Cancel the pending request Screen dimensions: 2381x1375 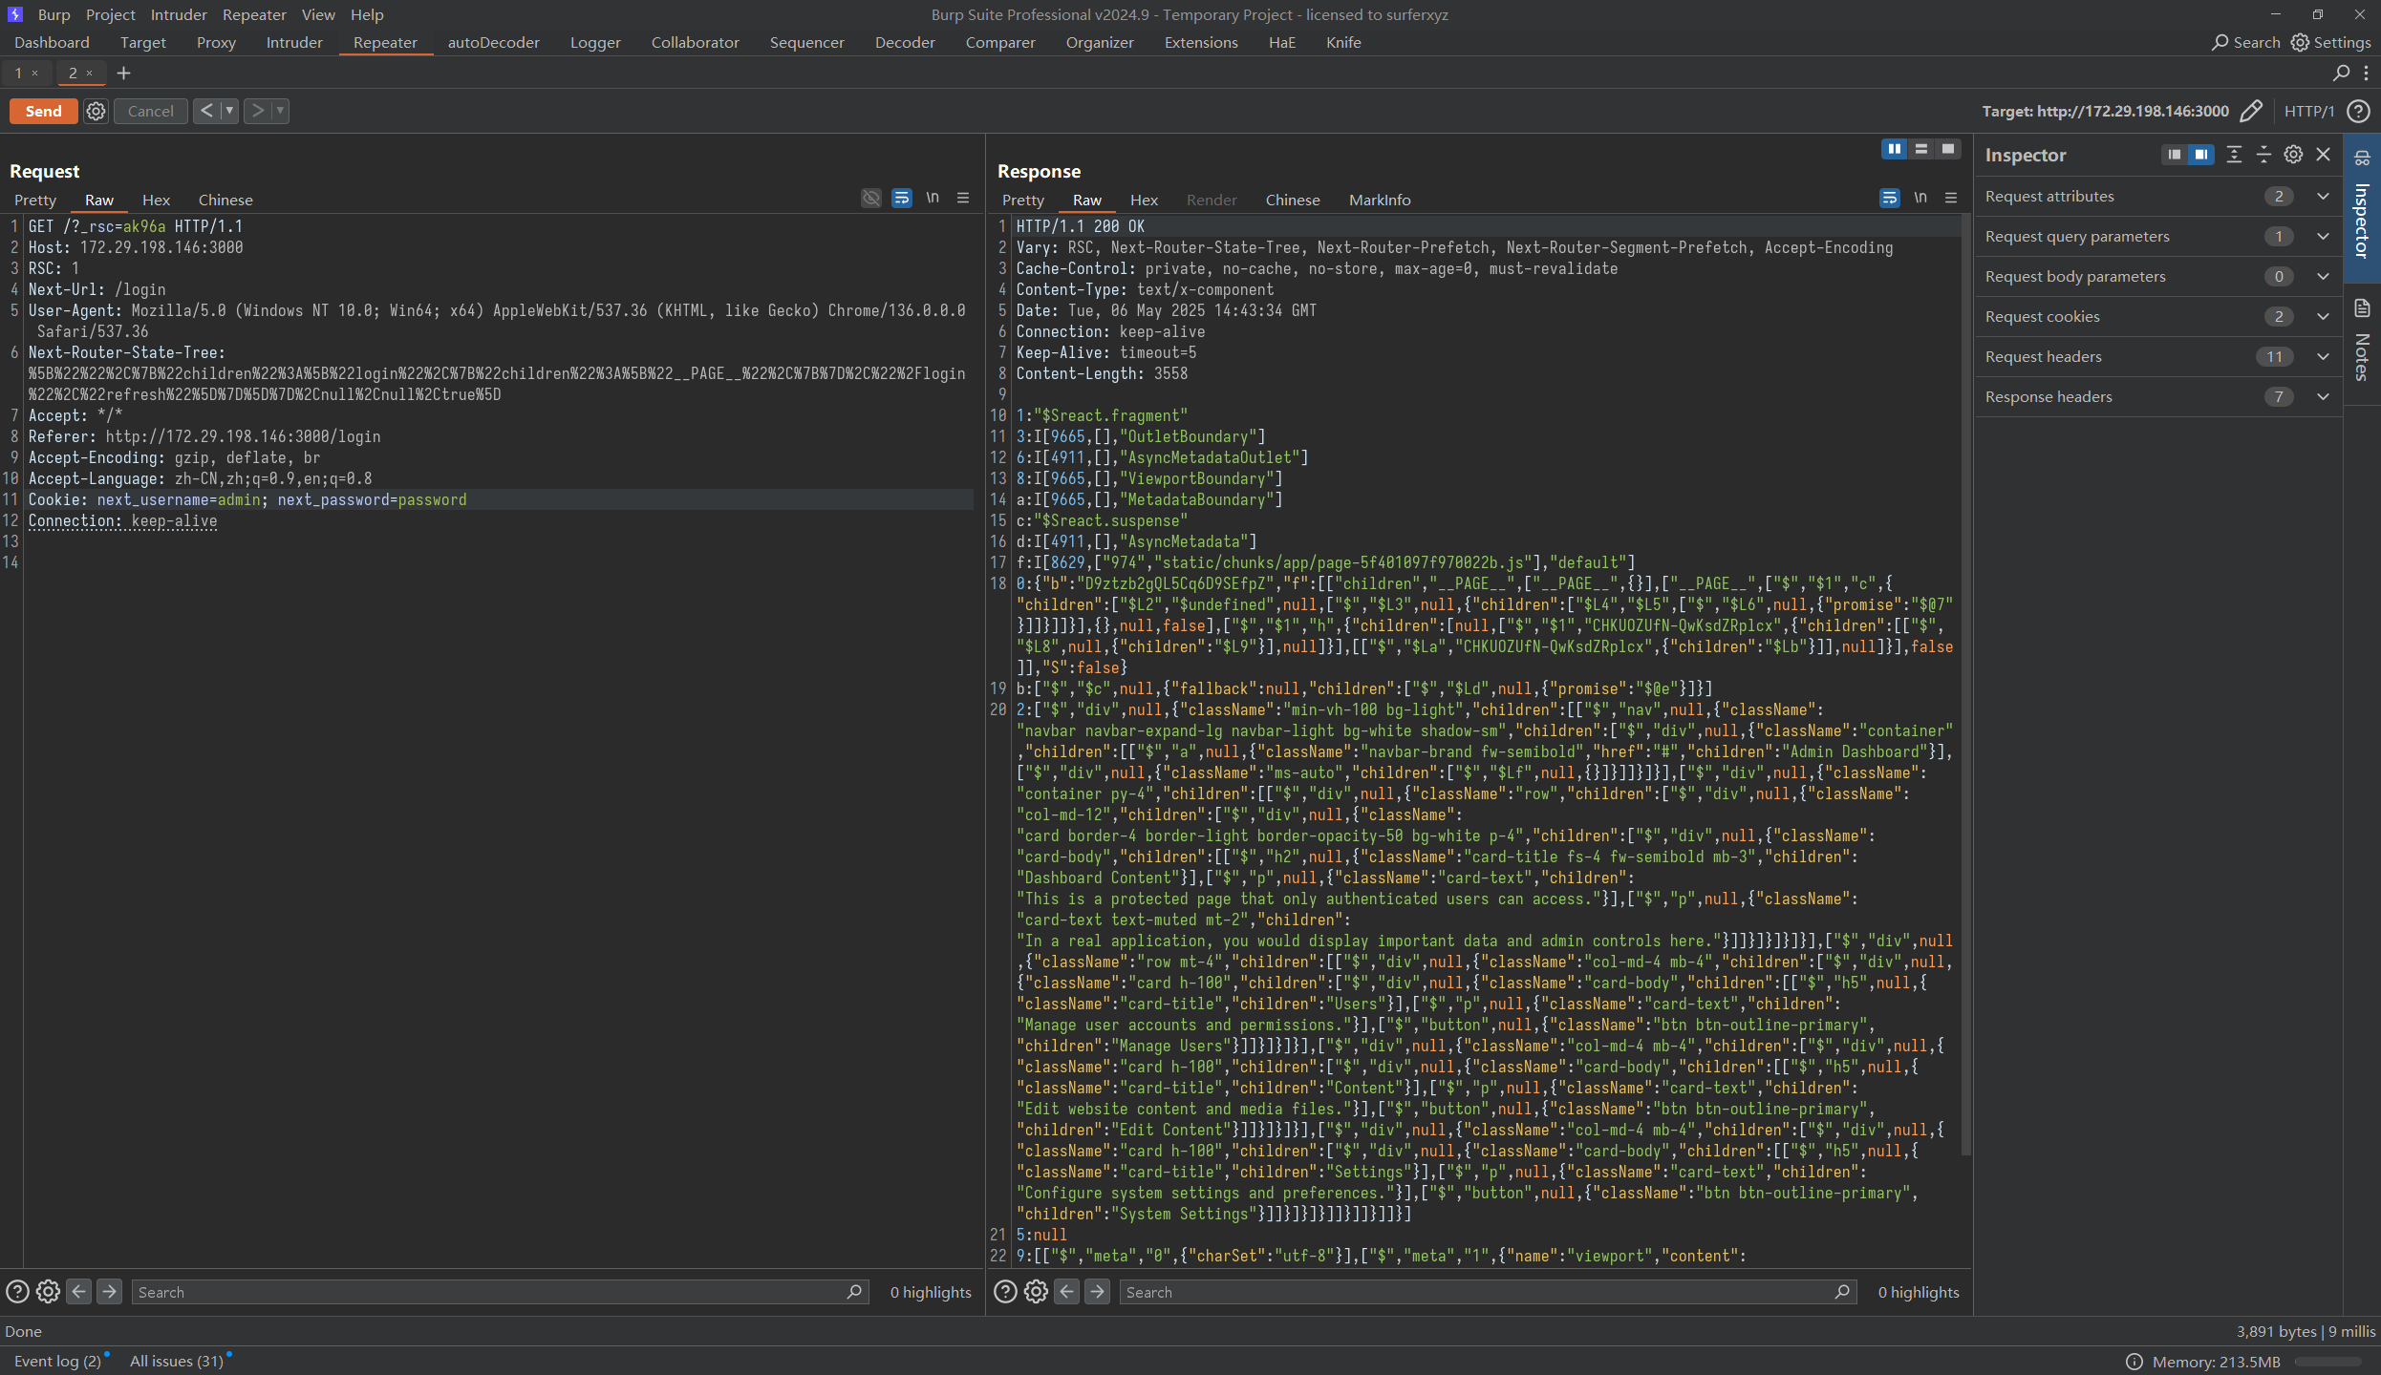[x=151, y=111]
